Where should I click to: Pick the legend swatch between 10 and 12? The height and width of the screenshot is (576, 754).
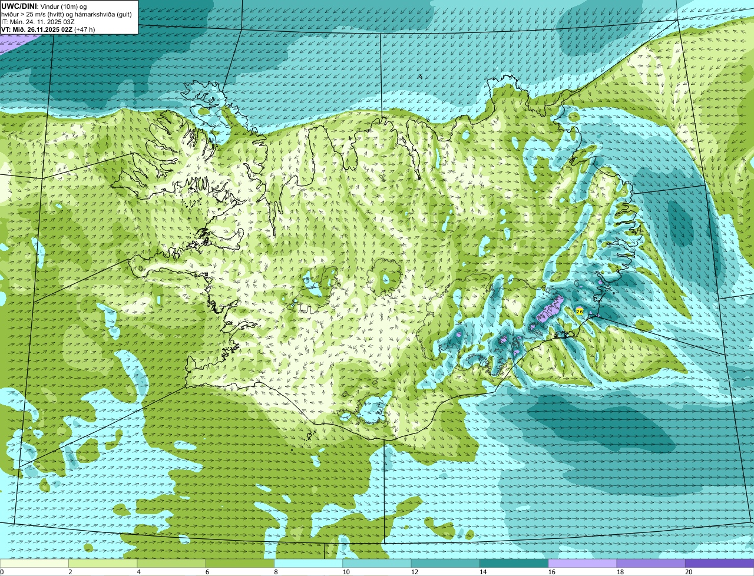(x=377, y=563)
